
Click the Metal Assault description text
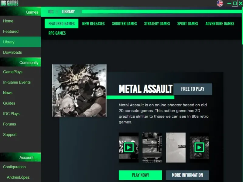164,113
